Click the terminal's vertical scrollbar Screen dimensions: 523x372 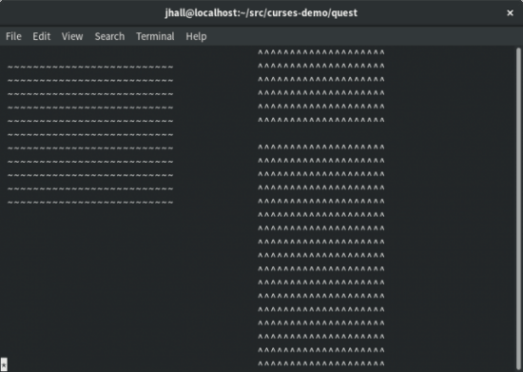518,209
